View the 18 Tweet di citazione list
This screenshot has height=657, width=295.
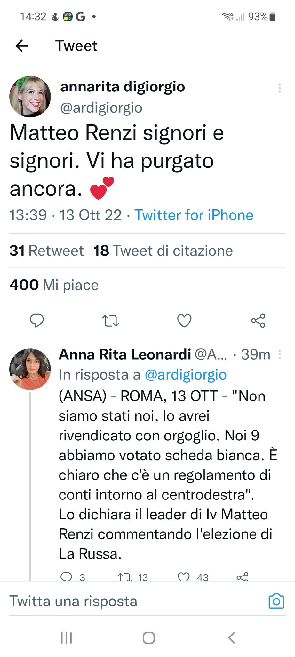point(163,251)
